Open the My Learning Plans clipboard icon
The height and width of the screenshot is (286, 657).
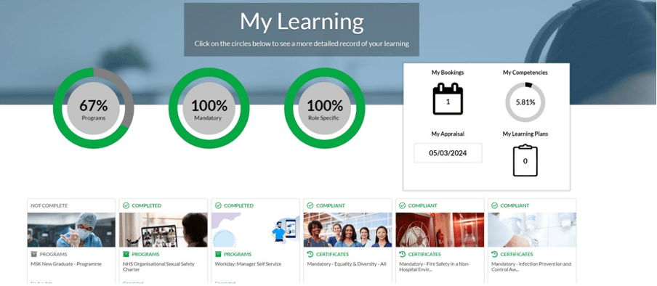point(525,160)
